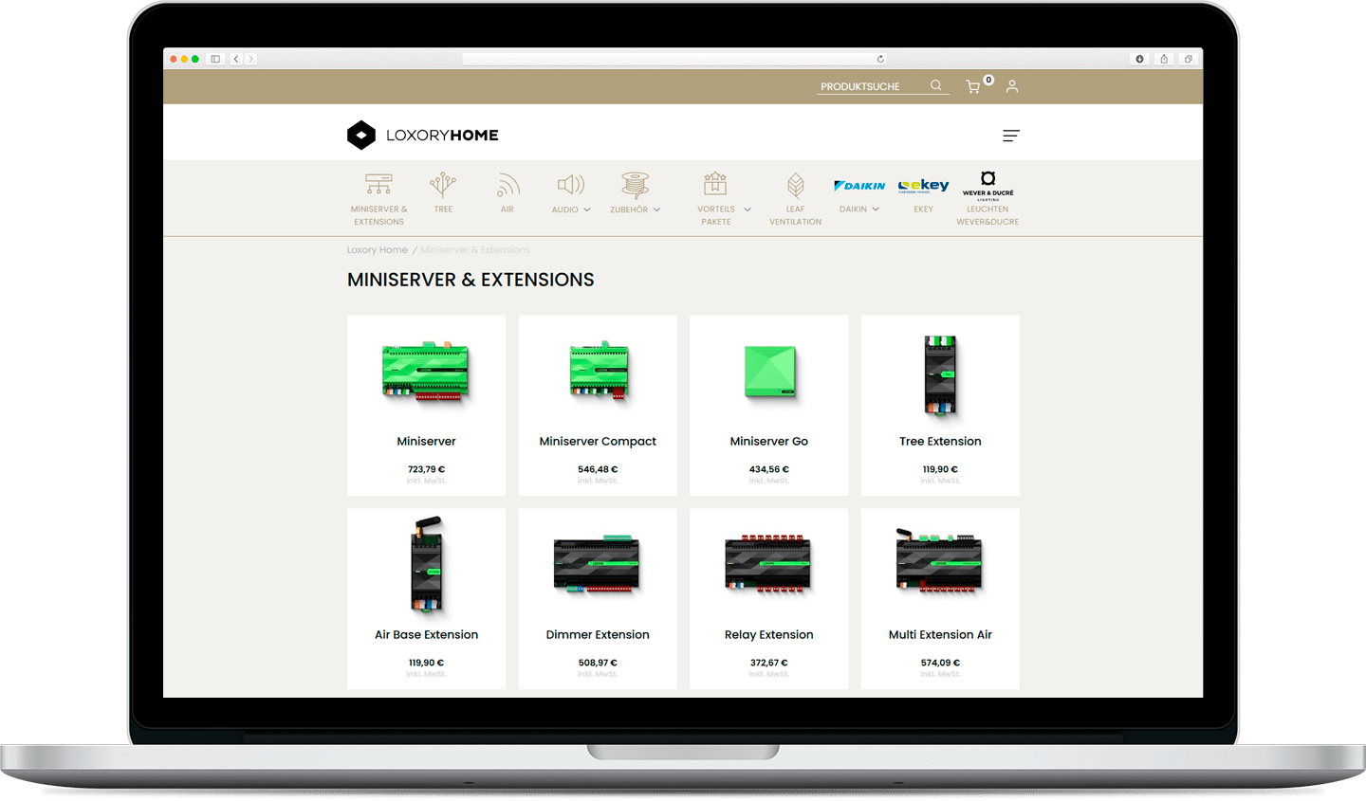This screenshot has height=801, width=1366.
Task: Open the Relay Extension product title
Action: (769, 634)
